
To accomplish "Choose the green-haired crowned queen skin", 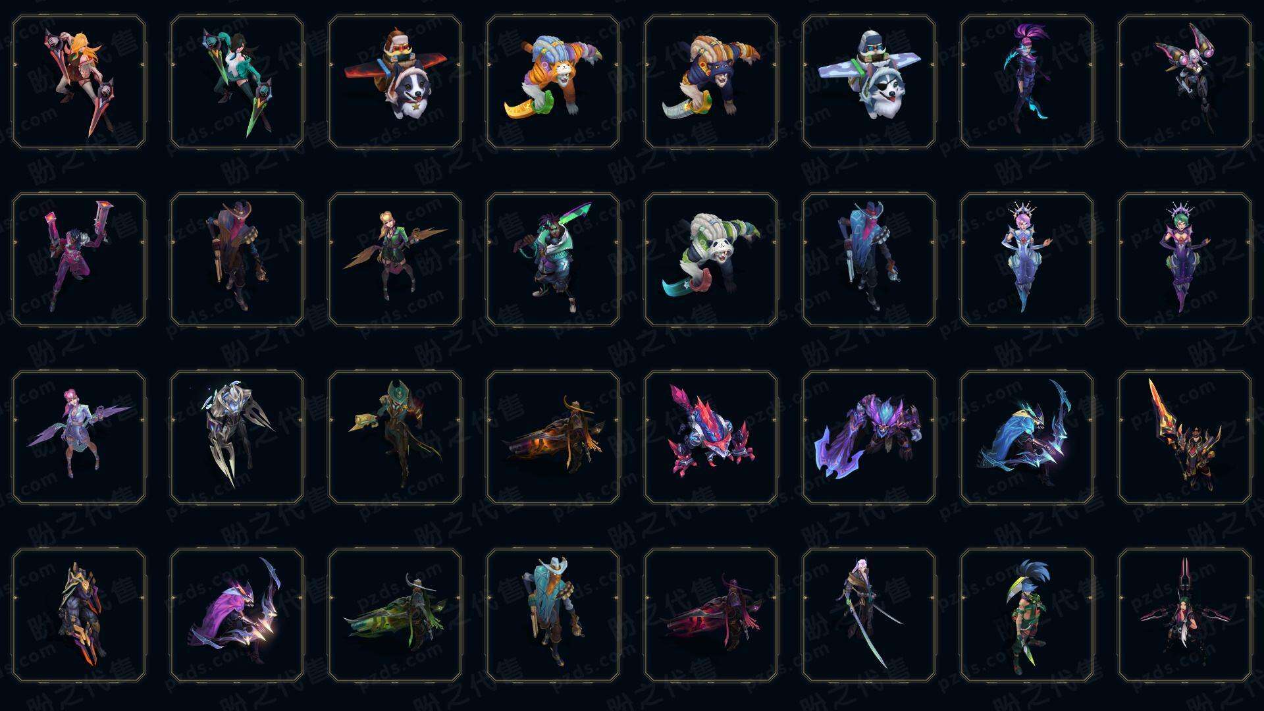I will click(x=1185, y=259).
